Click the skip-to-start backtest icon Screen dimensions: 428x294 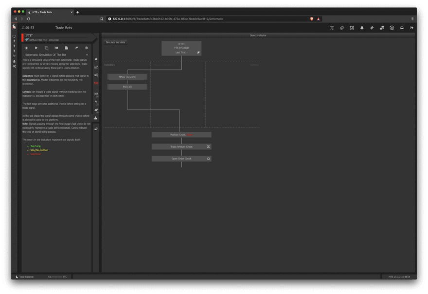click(x=56, y=48)
